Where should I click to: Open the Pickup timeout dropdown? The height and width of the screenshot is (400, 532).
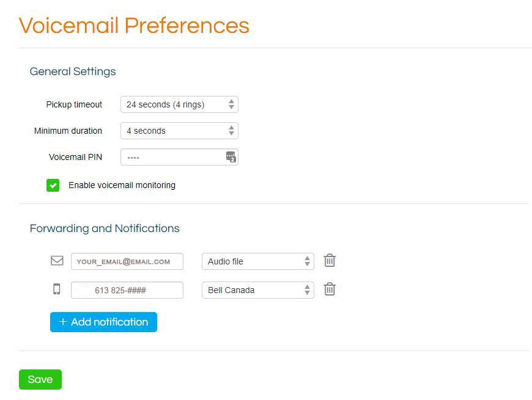pos(180,104)
